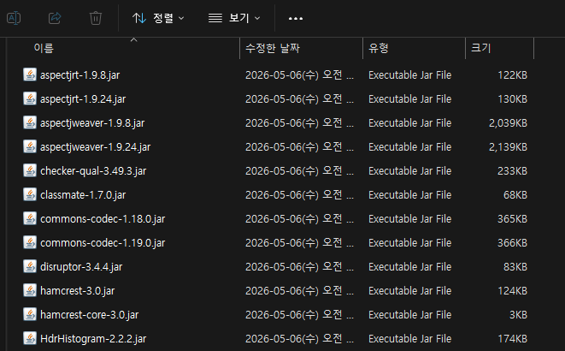Open the 보기 view dropdown
This screenshot has width=565, height=351.
click(234, 18)
